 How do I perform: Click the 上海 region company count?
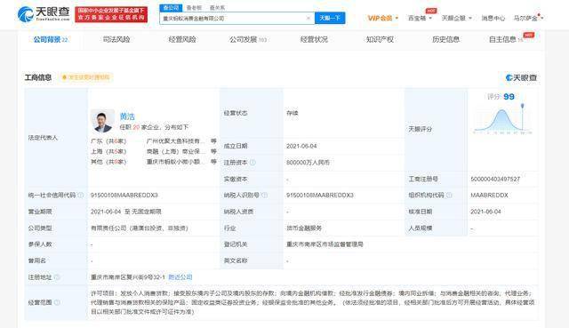[108, 151]
